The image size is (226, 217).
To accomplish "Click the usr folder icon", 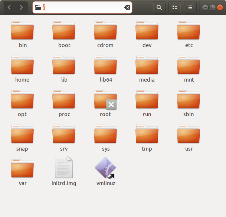I will [189, 134].
